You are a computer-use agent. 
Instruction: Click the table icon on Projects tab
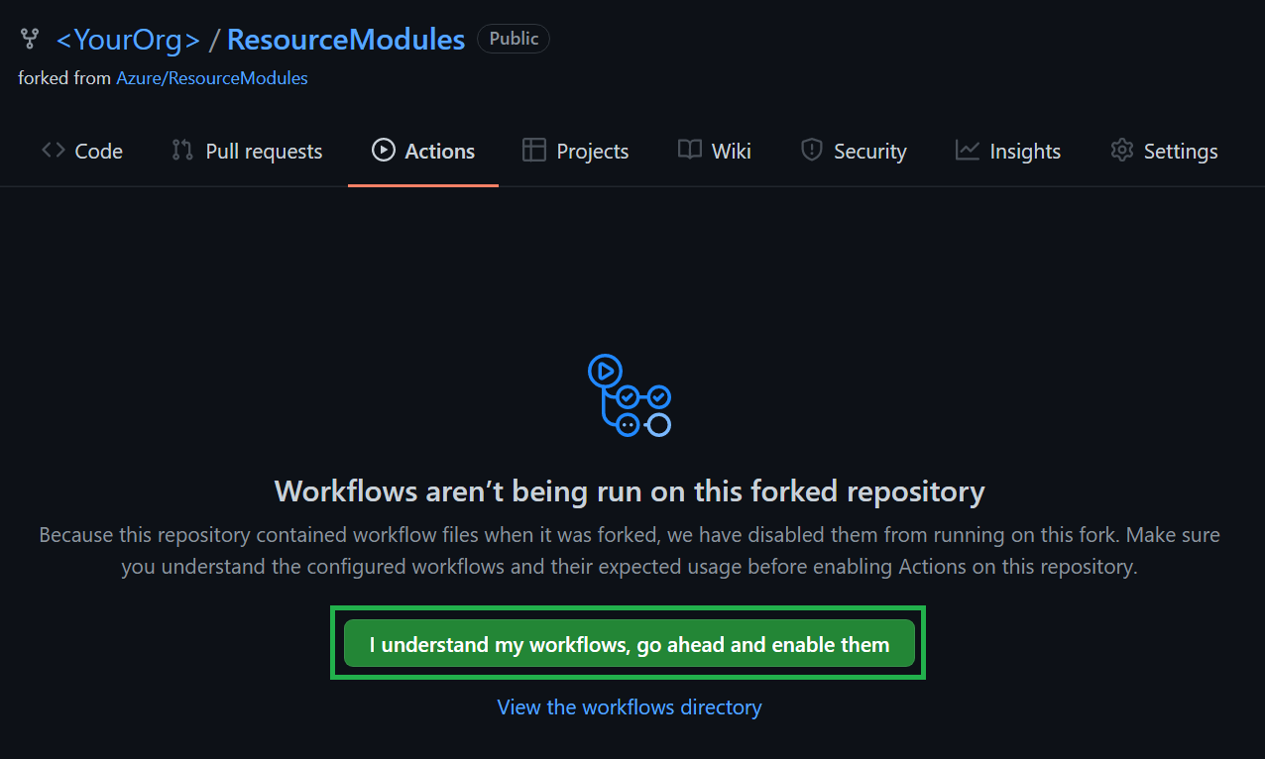(x=534, y=151)
